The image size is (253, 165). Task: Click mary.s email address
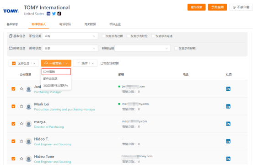(x=135, y=121)
